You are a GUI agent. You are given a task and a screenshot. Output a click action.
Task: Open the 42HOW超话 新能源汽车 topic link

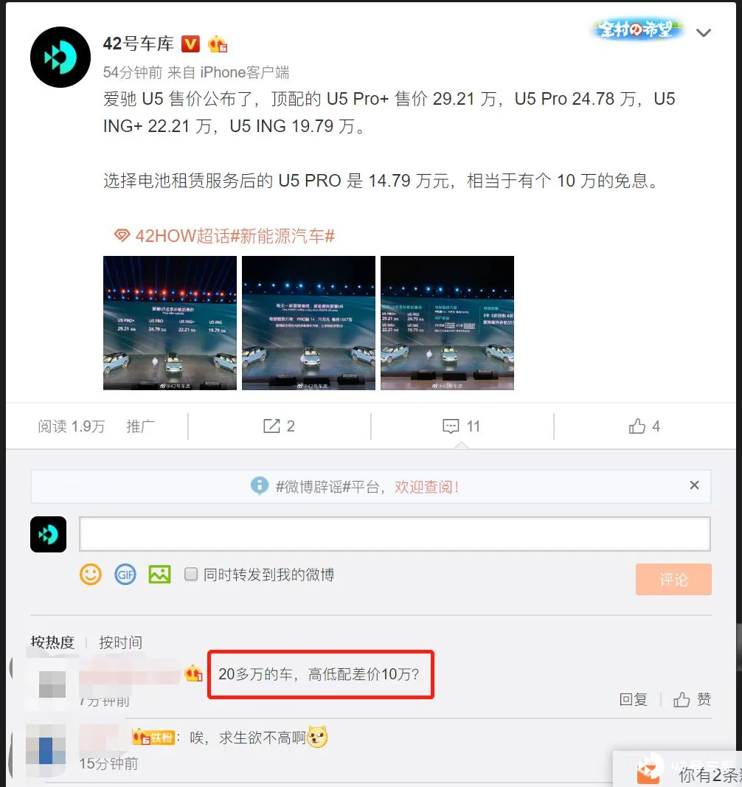(224, 235)
